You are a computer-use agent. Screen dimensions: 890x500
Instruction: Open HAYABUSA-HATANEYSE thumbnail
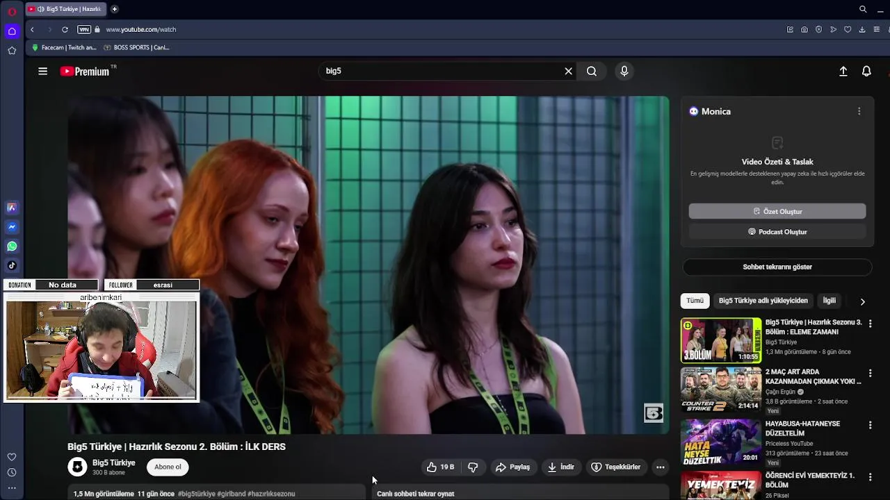pyautogui.click(x=721, y=441)
